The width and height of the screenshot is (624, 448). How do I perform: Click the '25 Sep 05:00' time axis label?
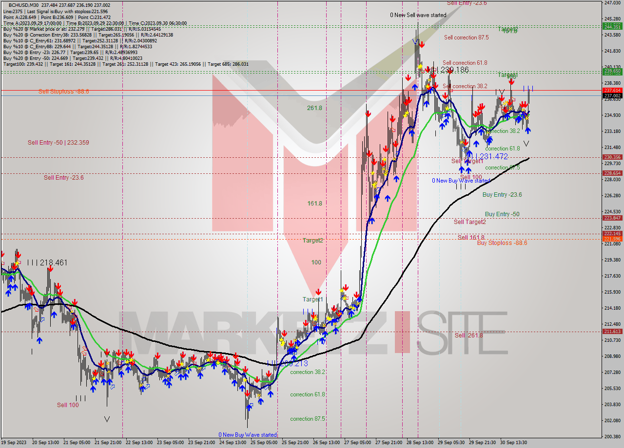click(264, 443)
